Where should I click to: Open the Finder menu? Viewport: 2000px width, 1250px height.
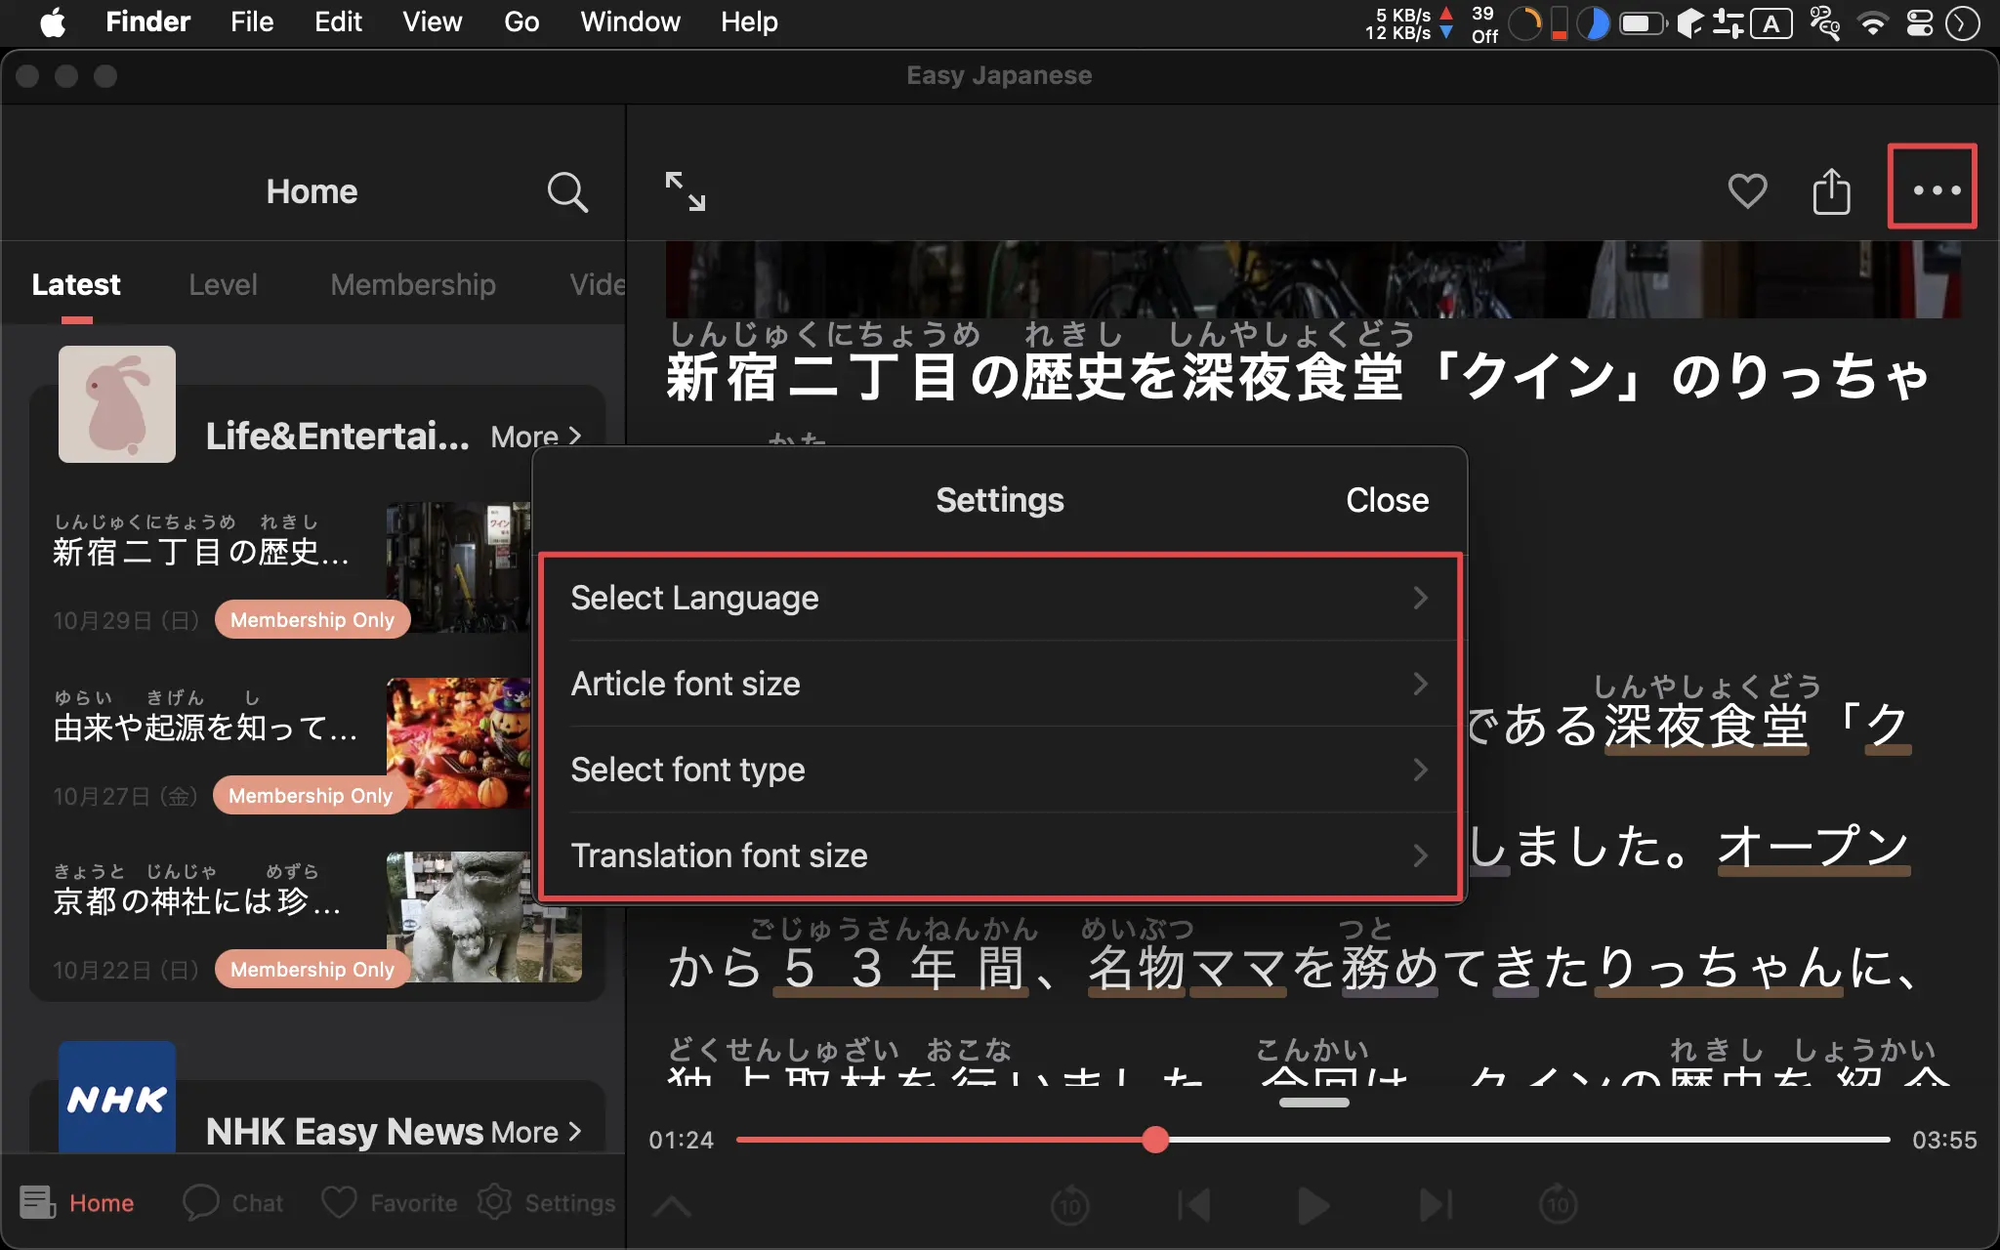(147, 21)
